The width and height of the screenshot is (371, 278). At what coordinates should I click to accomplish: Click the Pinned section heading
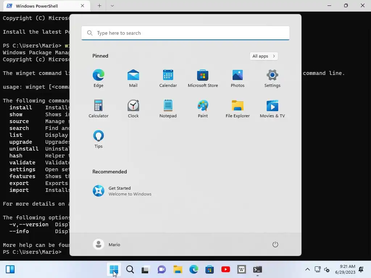pyautogui.click(x=100, y=56)
